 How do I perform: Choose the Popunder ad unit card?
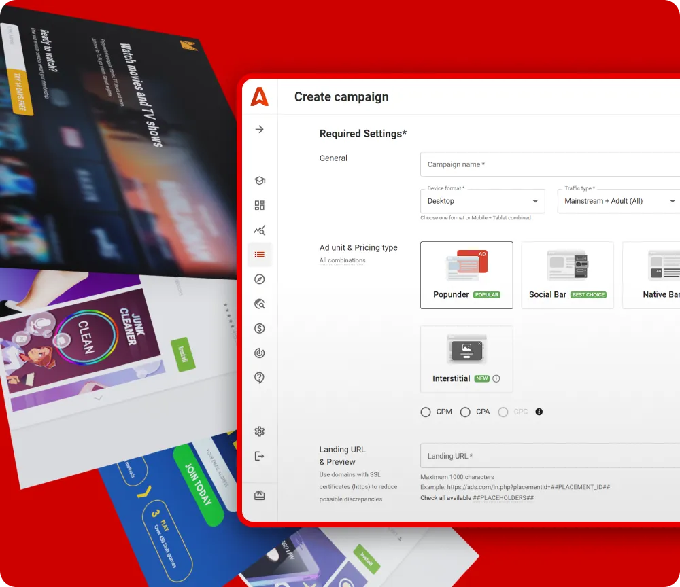tap(466, 275)
